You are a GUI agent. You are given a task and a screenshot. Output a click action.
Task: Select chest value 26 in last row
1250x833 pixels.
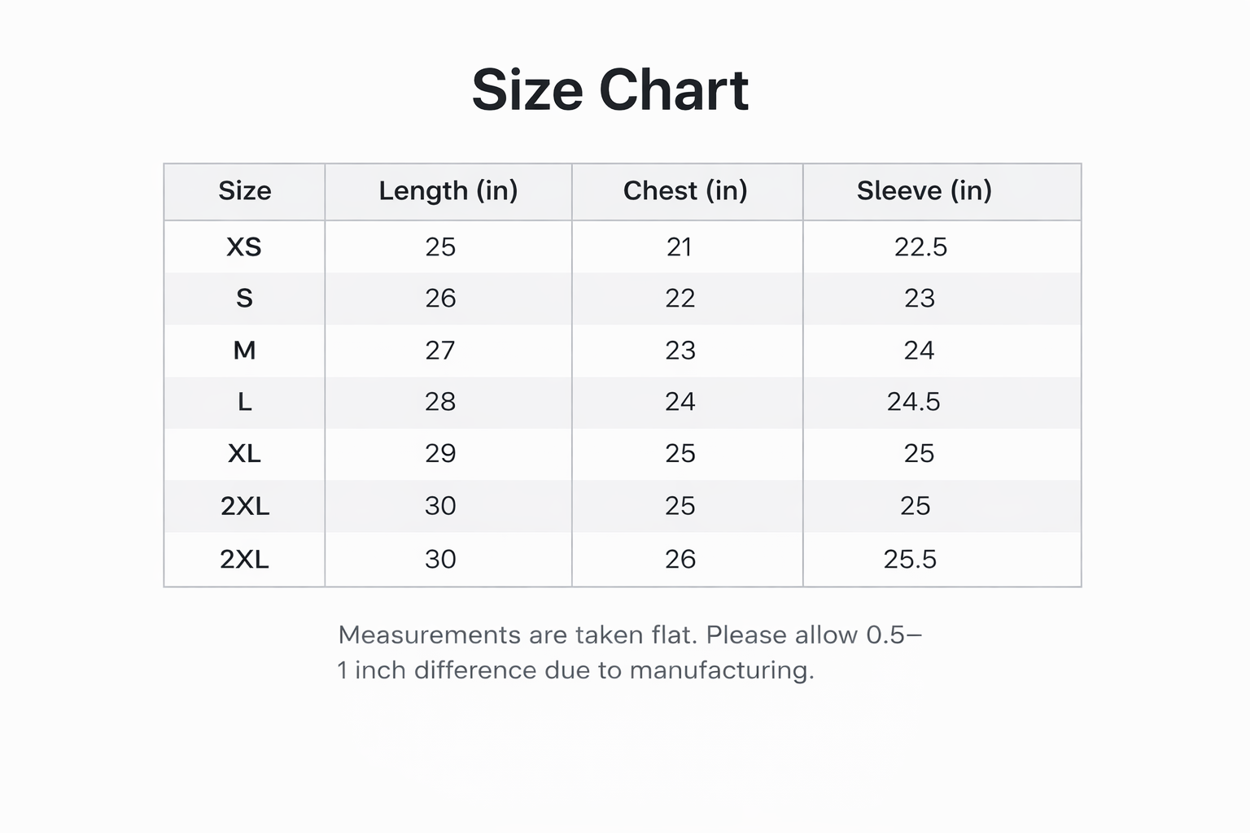pyautogui.click(x=680, y=559)
